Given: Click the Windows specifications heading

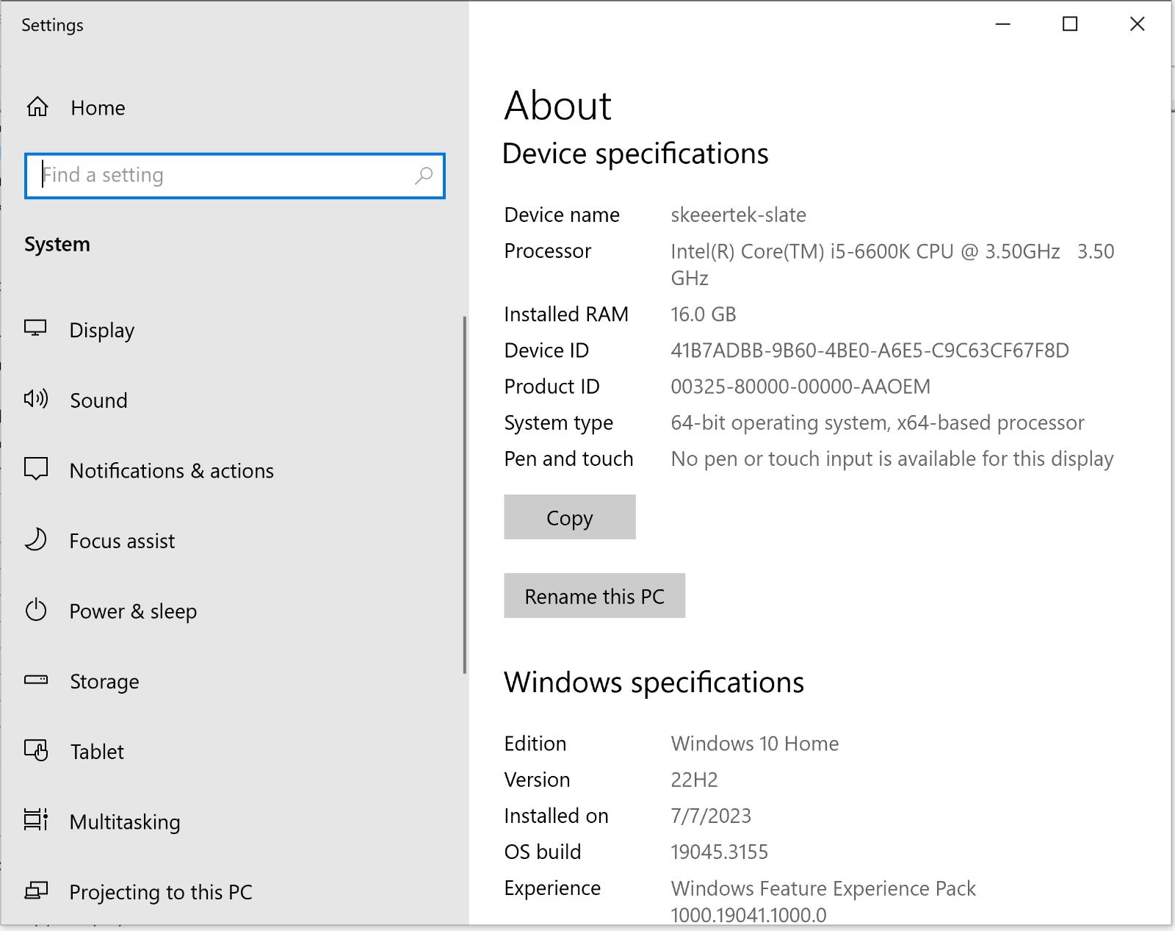Looking at the screenshot, I should pyautogui.click(x=654, y=683).
